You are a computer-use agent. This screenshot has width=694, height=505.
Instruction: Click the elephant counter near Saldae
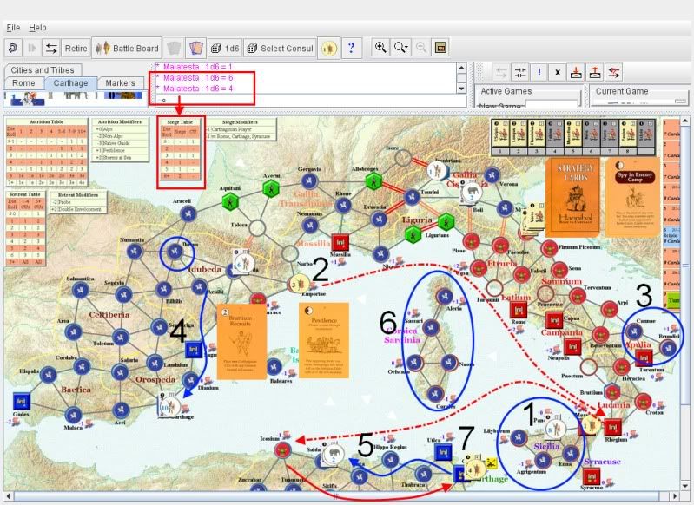coord(334,454)
